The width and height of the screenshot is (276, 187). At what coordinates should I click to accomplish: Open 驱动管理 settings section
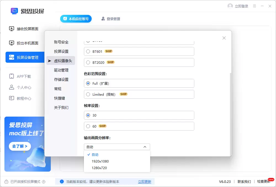coord(61,70)
